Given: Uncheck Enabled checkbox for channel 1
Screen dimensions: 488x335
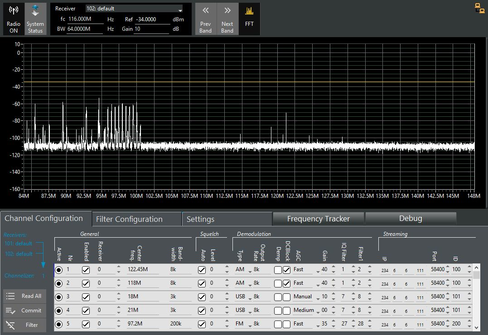Looking at the screenshot, I should pyautogui.click(x=86, y=270).
